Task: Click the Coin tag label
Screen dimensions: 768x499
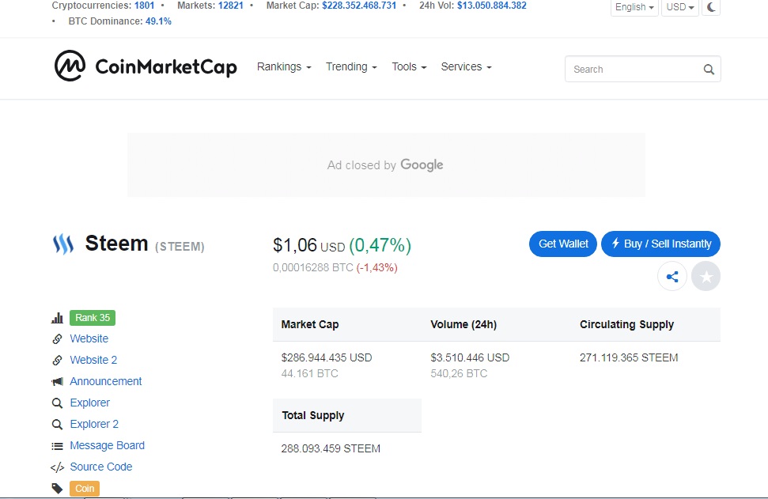Action: [x=85, y=489]
